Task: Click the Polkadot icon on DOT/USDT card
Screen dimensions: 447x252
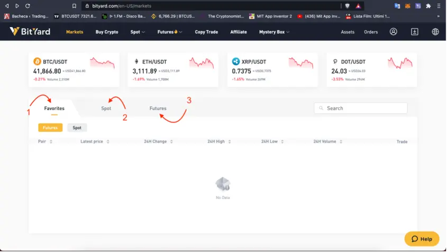Action: tap(335, 61)
